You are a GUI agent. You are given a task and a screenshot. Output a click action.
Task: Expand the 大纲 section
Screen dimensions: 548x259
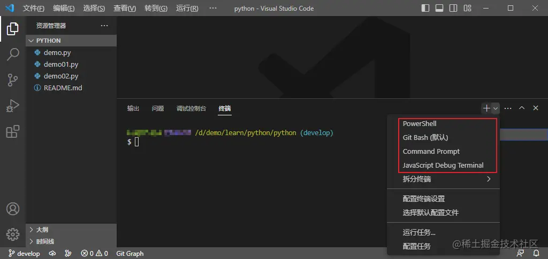[71, 230]
